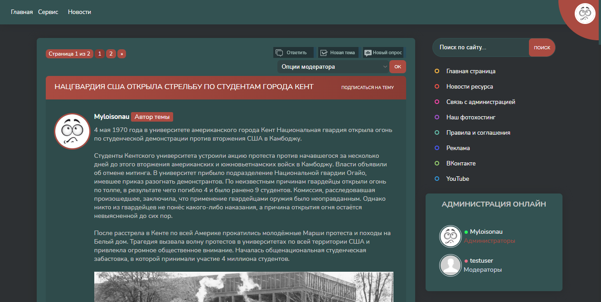Go to page 1 of the thread
601x302 pixels.
click(x=100, y=54)
